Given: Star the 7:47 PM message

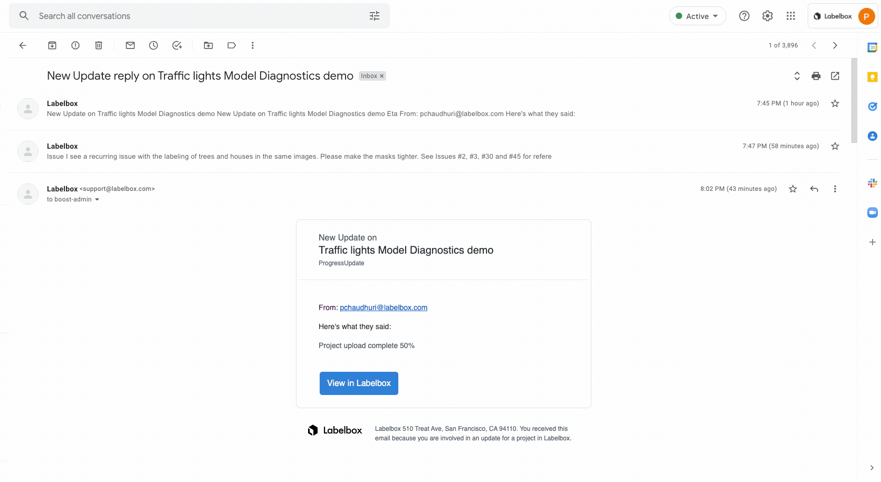Looking at the screenshot, I should pyautogui.click(x=835, y=146).
